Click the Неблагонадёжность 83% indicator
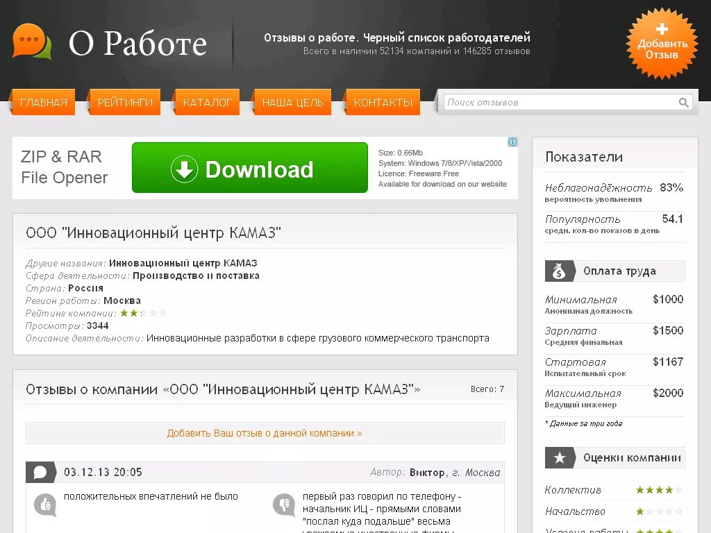Viewport: 711px width, 533px height. [614, 193]
